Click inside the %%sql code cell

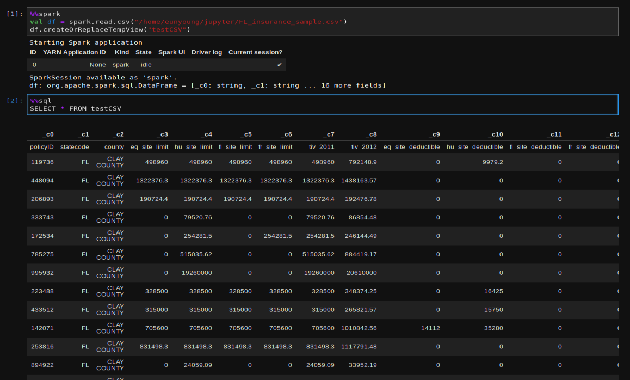[x=322, y=105]
